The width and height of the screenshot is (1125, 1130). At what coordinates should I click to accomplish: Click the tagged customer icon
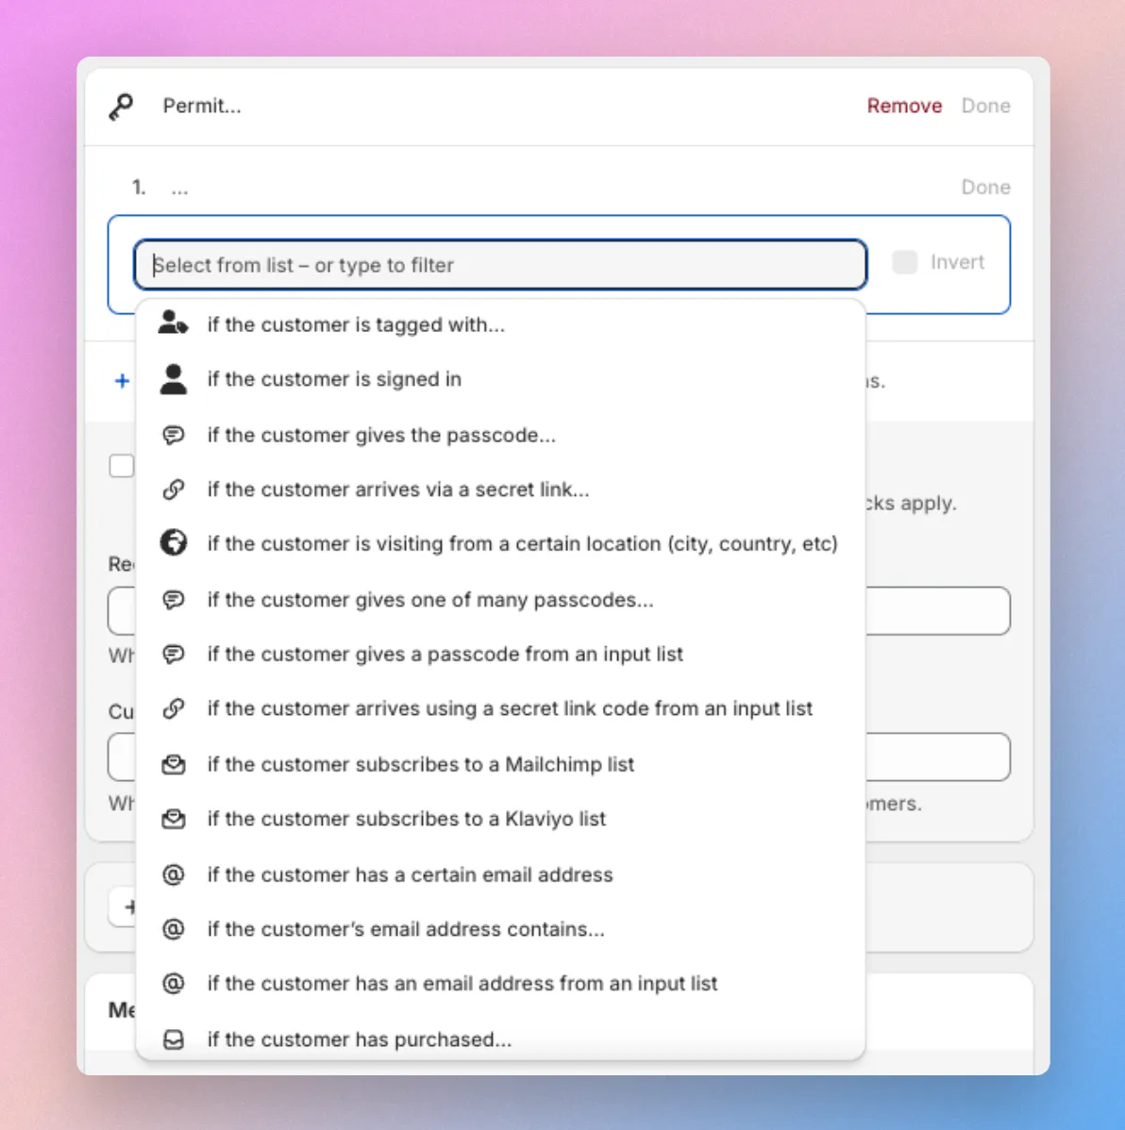tap(173, 323)
